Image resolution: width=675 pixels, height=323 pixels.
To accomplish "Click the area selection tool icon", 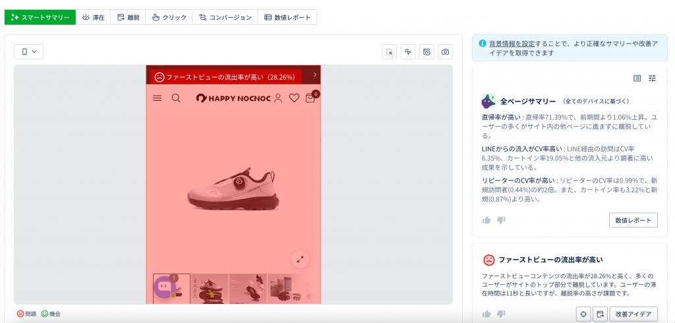I will [390, 52].
